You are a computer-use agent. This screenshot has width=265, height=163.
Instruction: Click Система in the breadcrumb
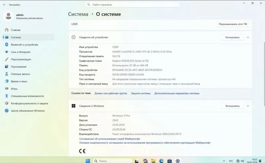tap(78, 14)
